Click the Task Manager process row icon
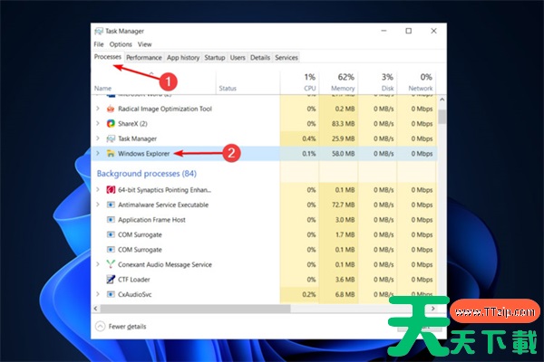Screen dimensions: 544x362 coord(110,138)
